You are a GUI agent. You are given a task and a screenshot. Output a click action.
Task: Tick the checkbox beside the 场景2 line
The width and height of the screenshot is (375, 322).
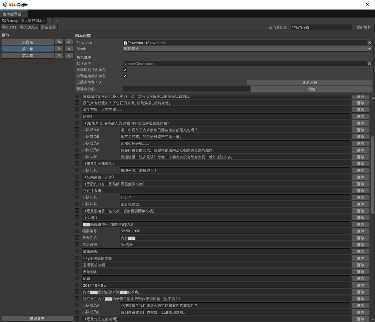click(77, 116)
